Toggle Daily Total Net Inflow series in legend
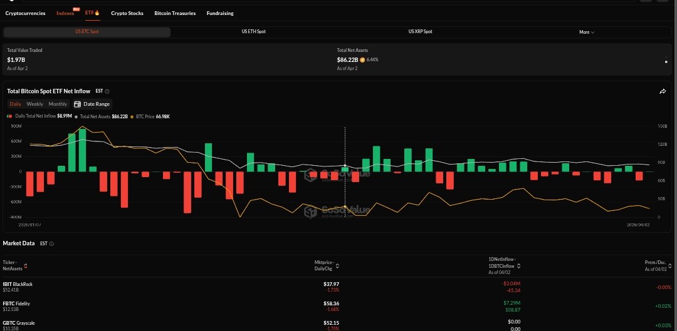Viewport: 677px width, 331px height. coord(39,116)
